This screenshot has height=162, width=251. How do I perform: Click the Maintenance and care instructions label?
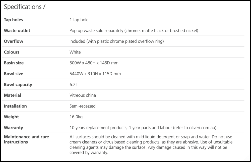26,139
